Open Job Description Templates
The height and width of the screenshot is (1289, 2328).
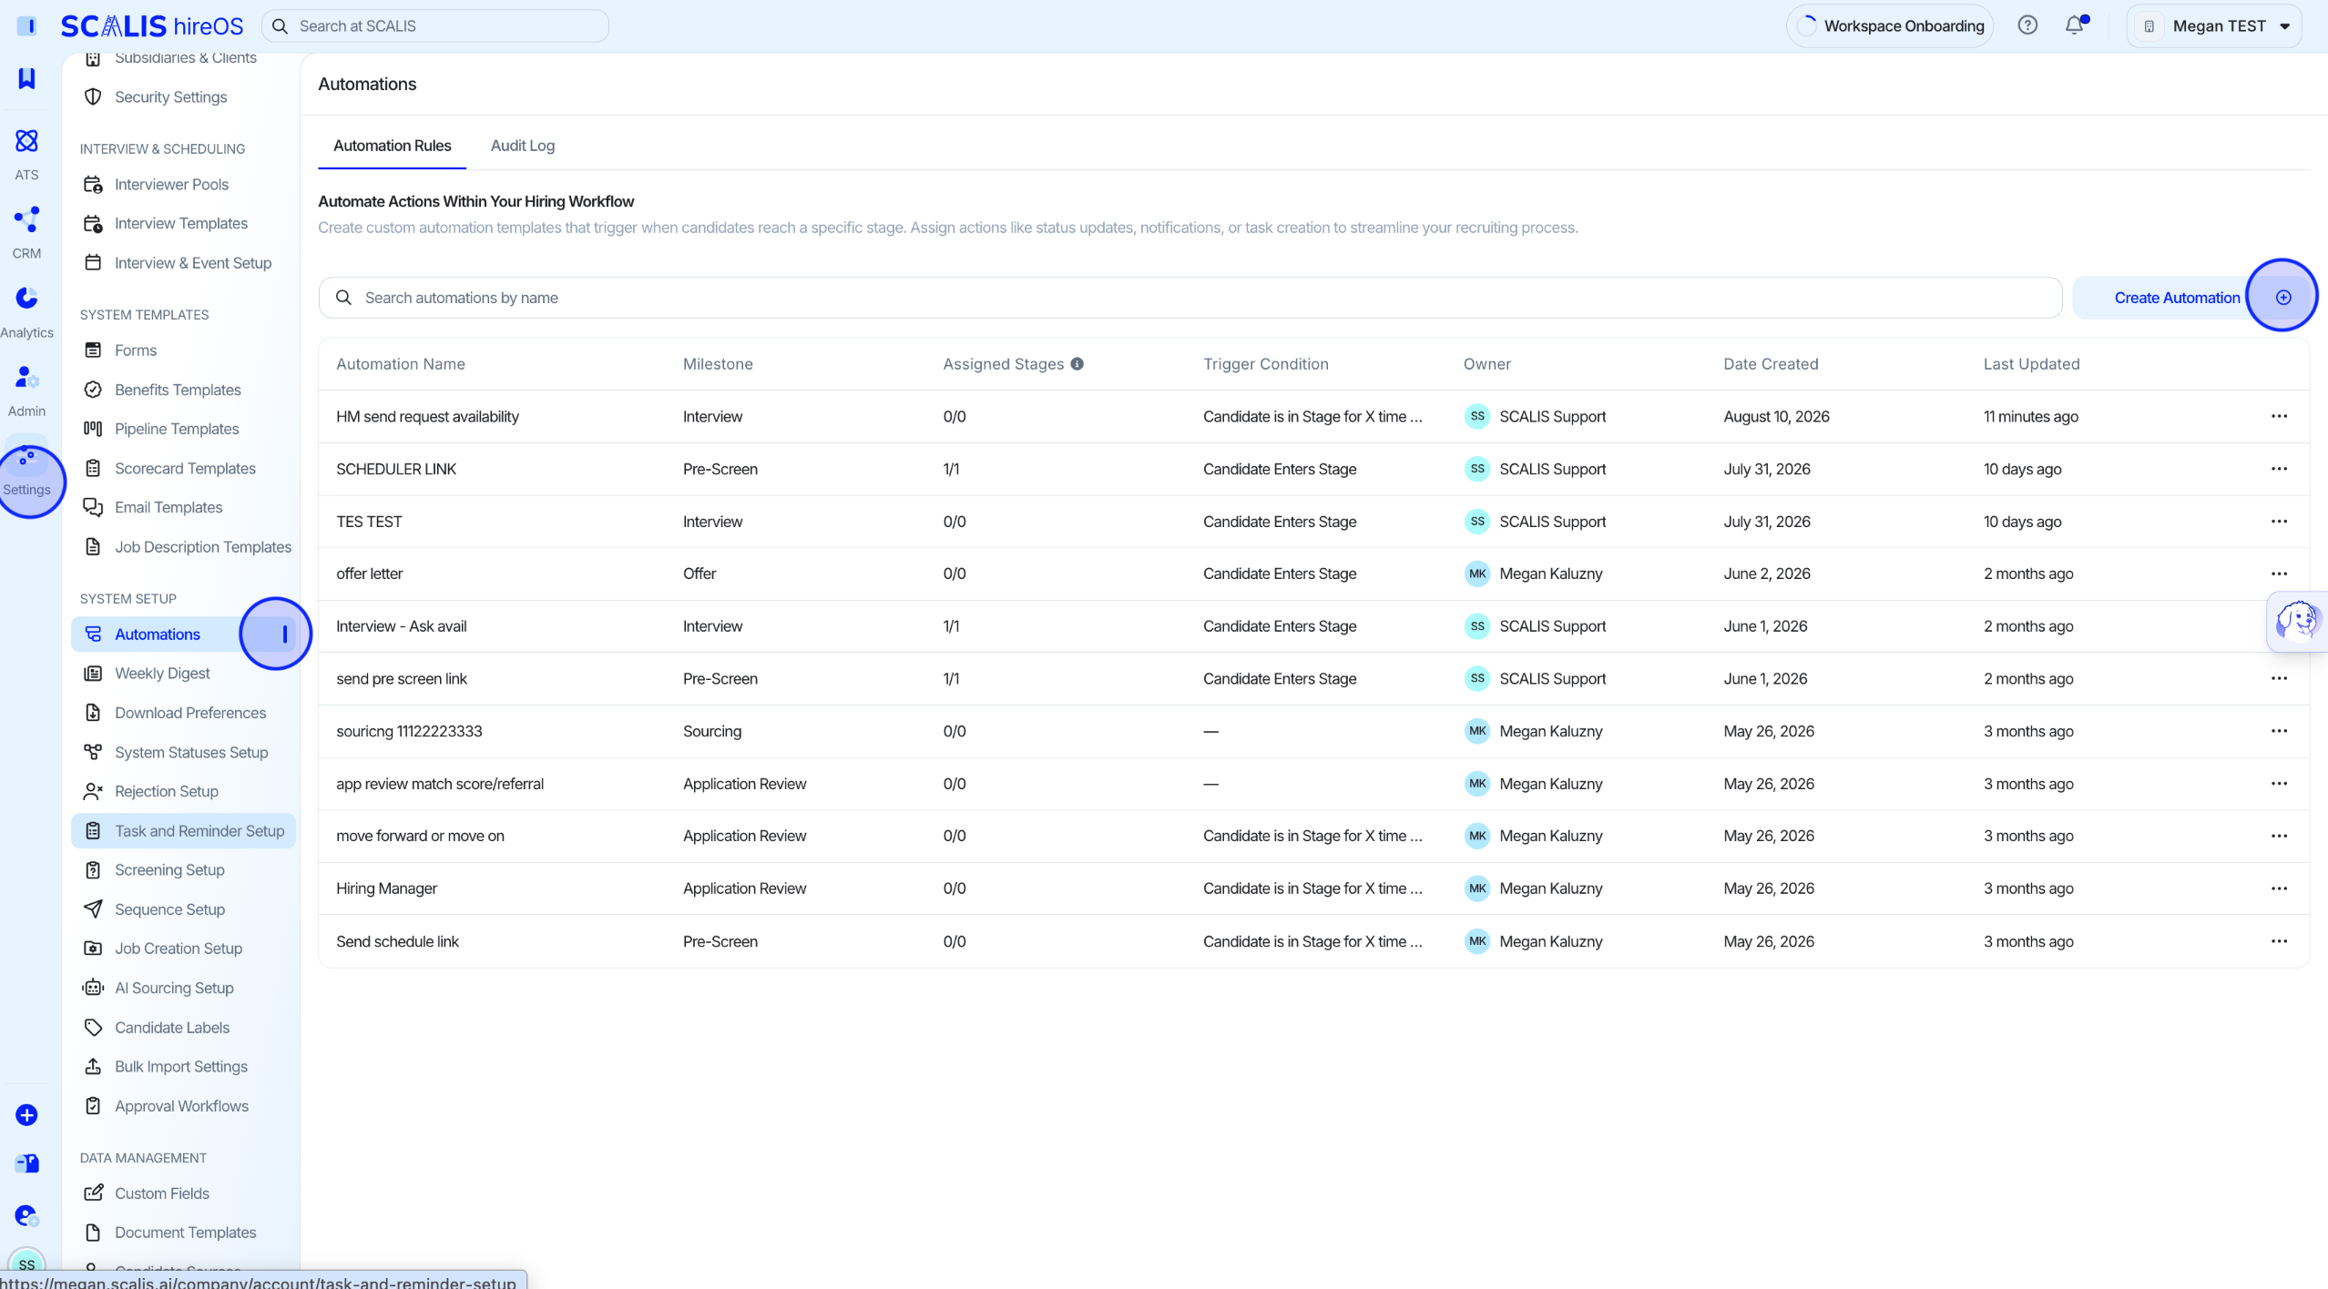tap(203, 547)
